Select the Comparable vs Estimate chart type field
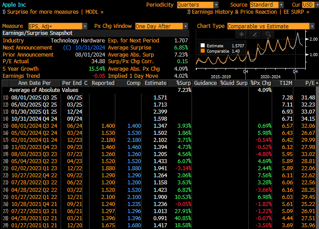The width and height of the screenshot is (319, 229). pyautogui.click(x=268, y=26)
